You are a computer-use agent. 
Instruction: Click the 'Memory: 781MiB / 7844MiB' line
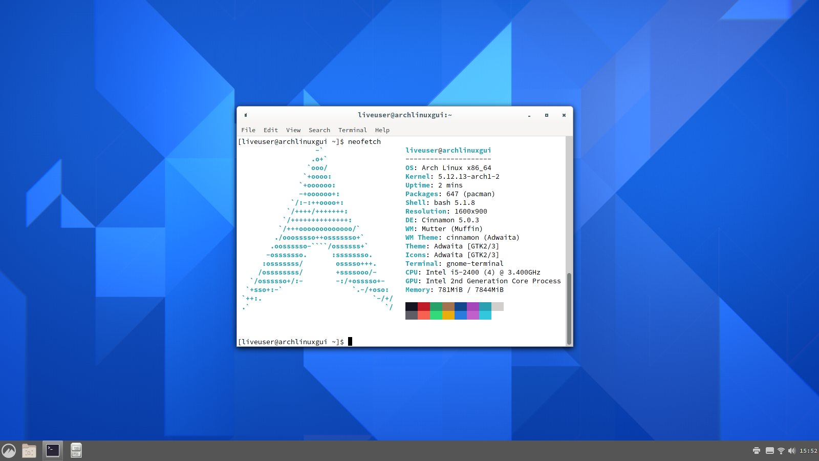click(x=455, y=290)
